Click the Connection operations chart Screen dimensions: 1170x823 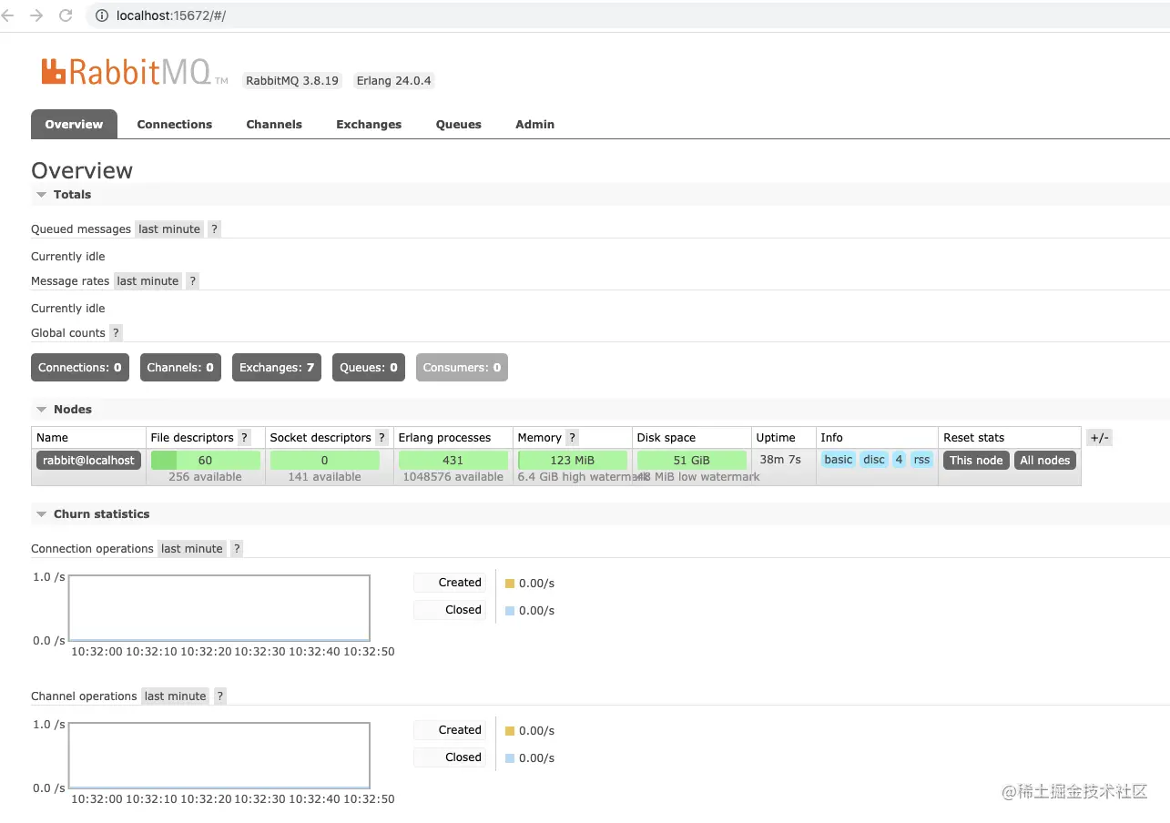219,608
